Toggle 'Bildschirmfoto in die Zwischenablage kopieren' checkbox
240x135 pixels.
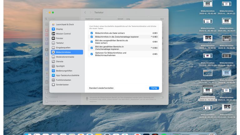point(92,37)
